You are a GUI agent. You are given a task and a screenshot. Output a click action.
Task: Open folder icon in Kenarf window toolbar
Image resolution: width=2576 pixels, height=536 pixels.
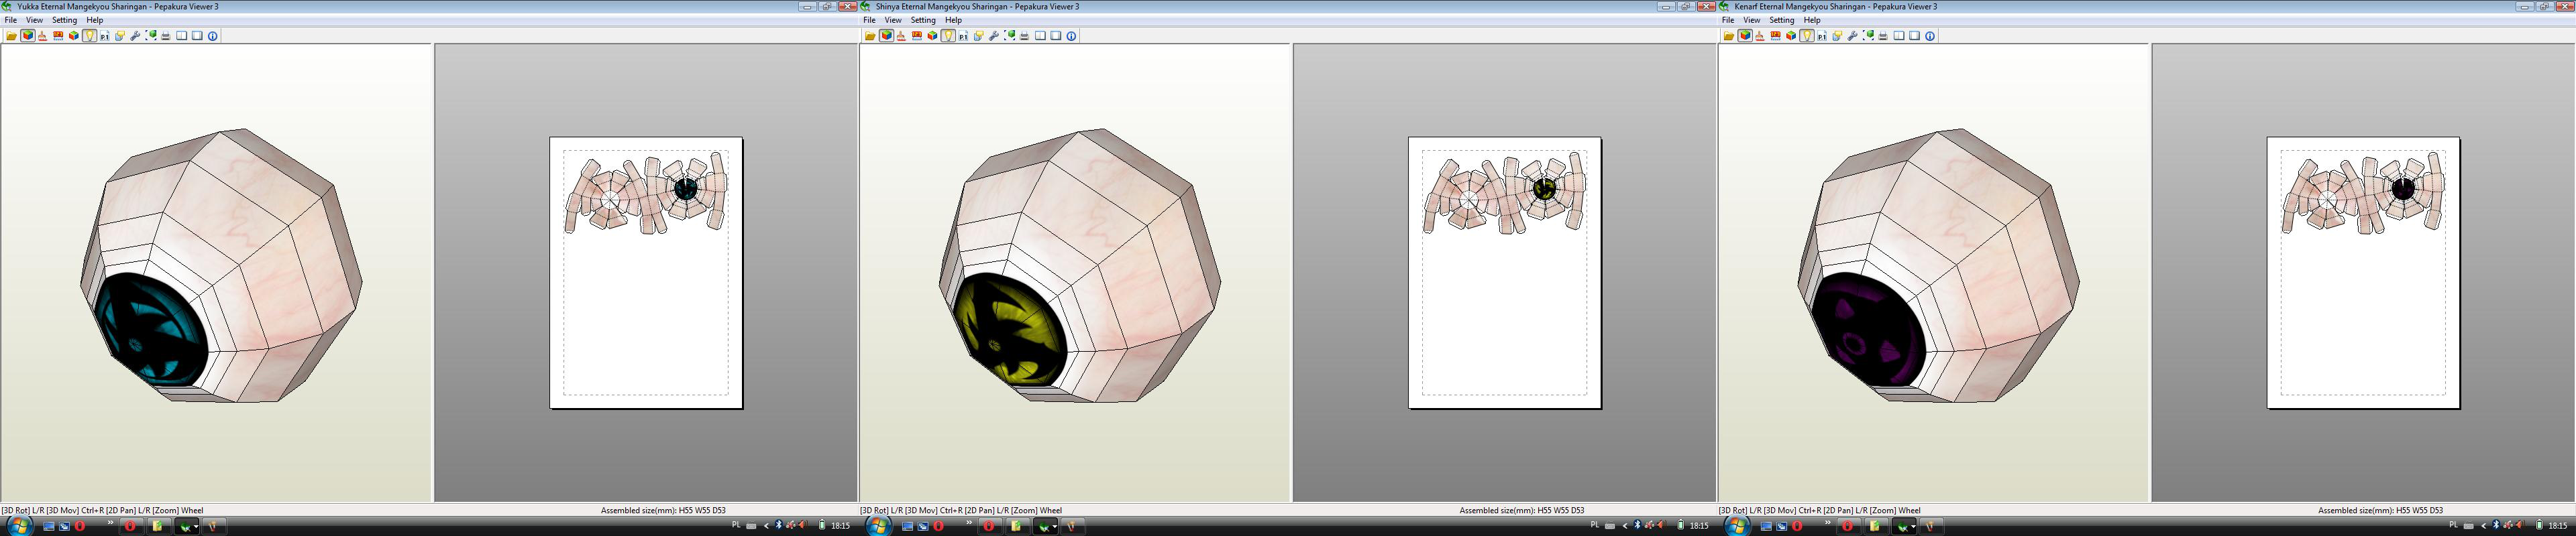[x=1730, y=36]
